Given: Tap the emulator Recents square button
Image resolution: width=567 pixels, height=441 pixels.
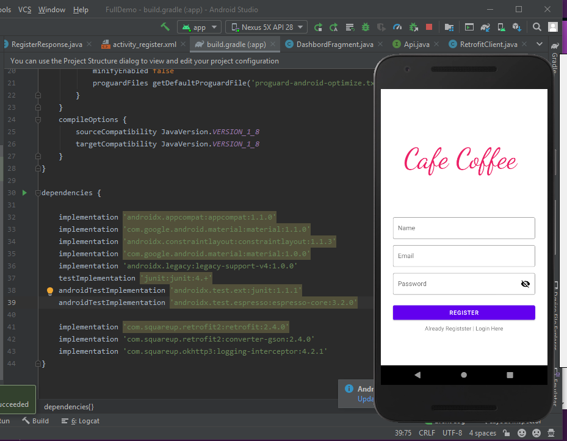Looking at the screenshot, I should tap(510, 375).
